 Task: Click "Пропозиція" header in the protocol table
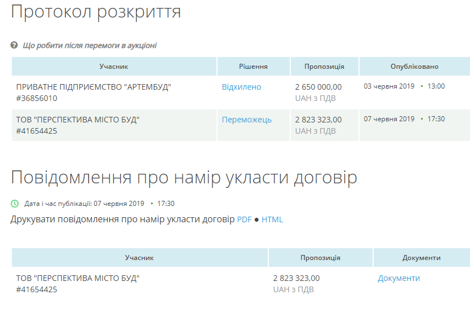pos(324,67)
